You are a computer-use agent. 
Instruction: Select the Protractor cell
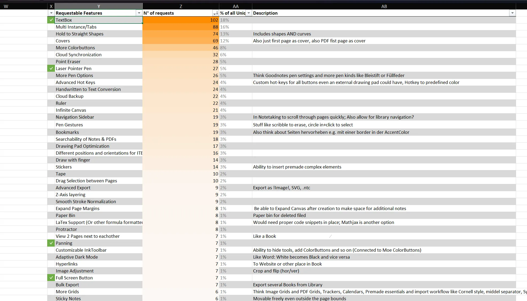pos(99,229)
